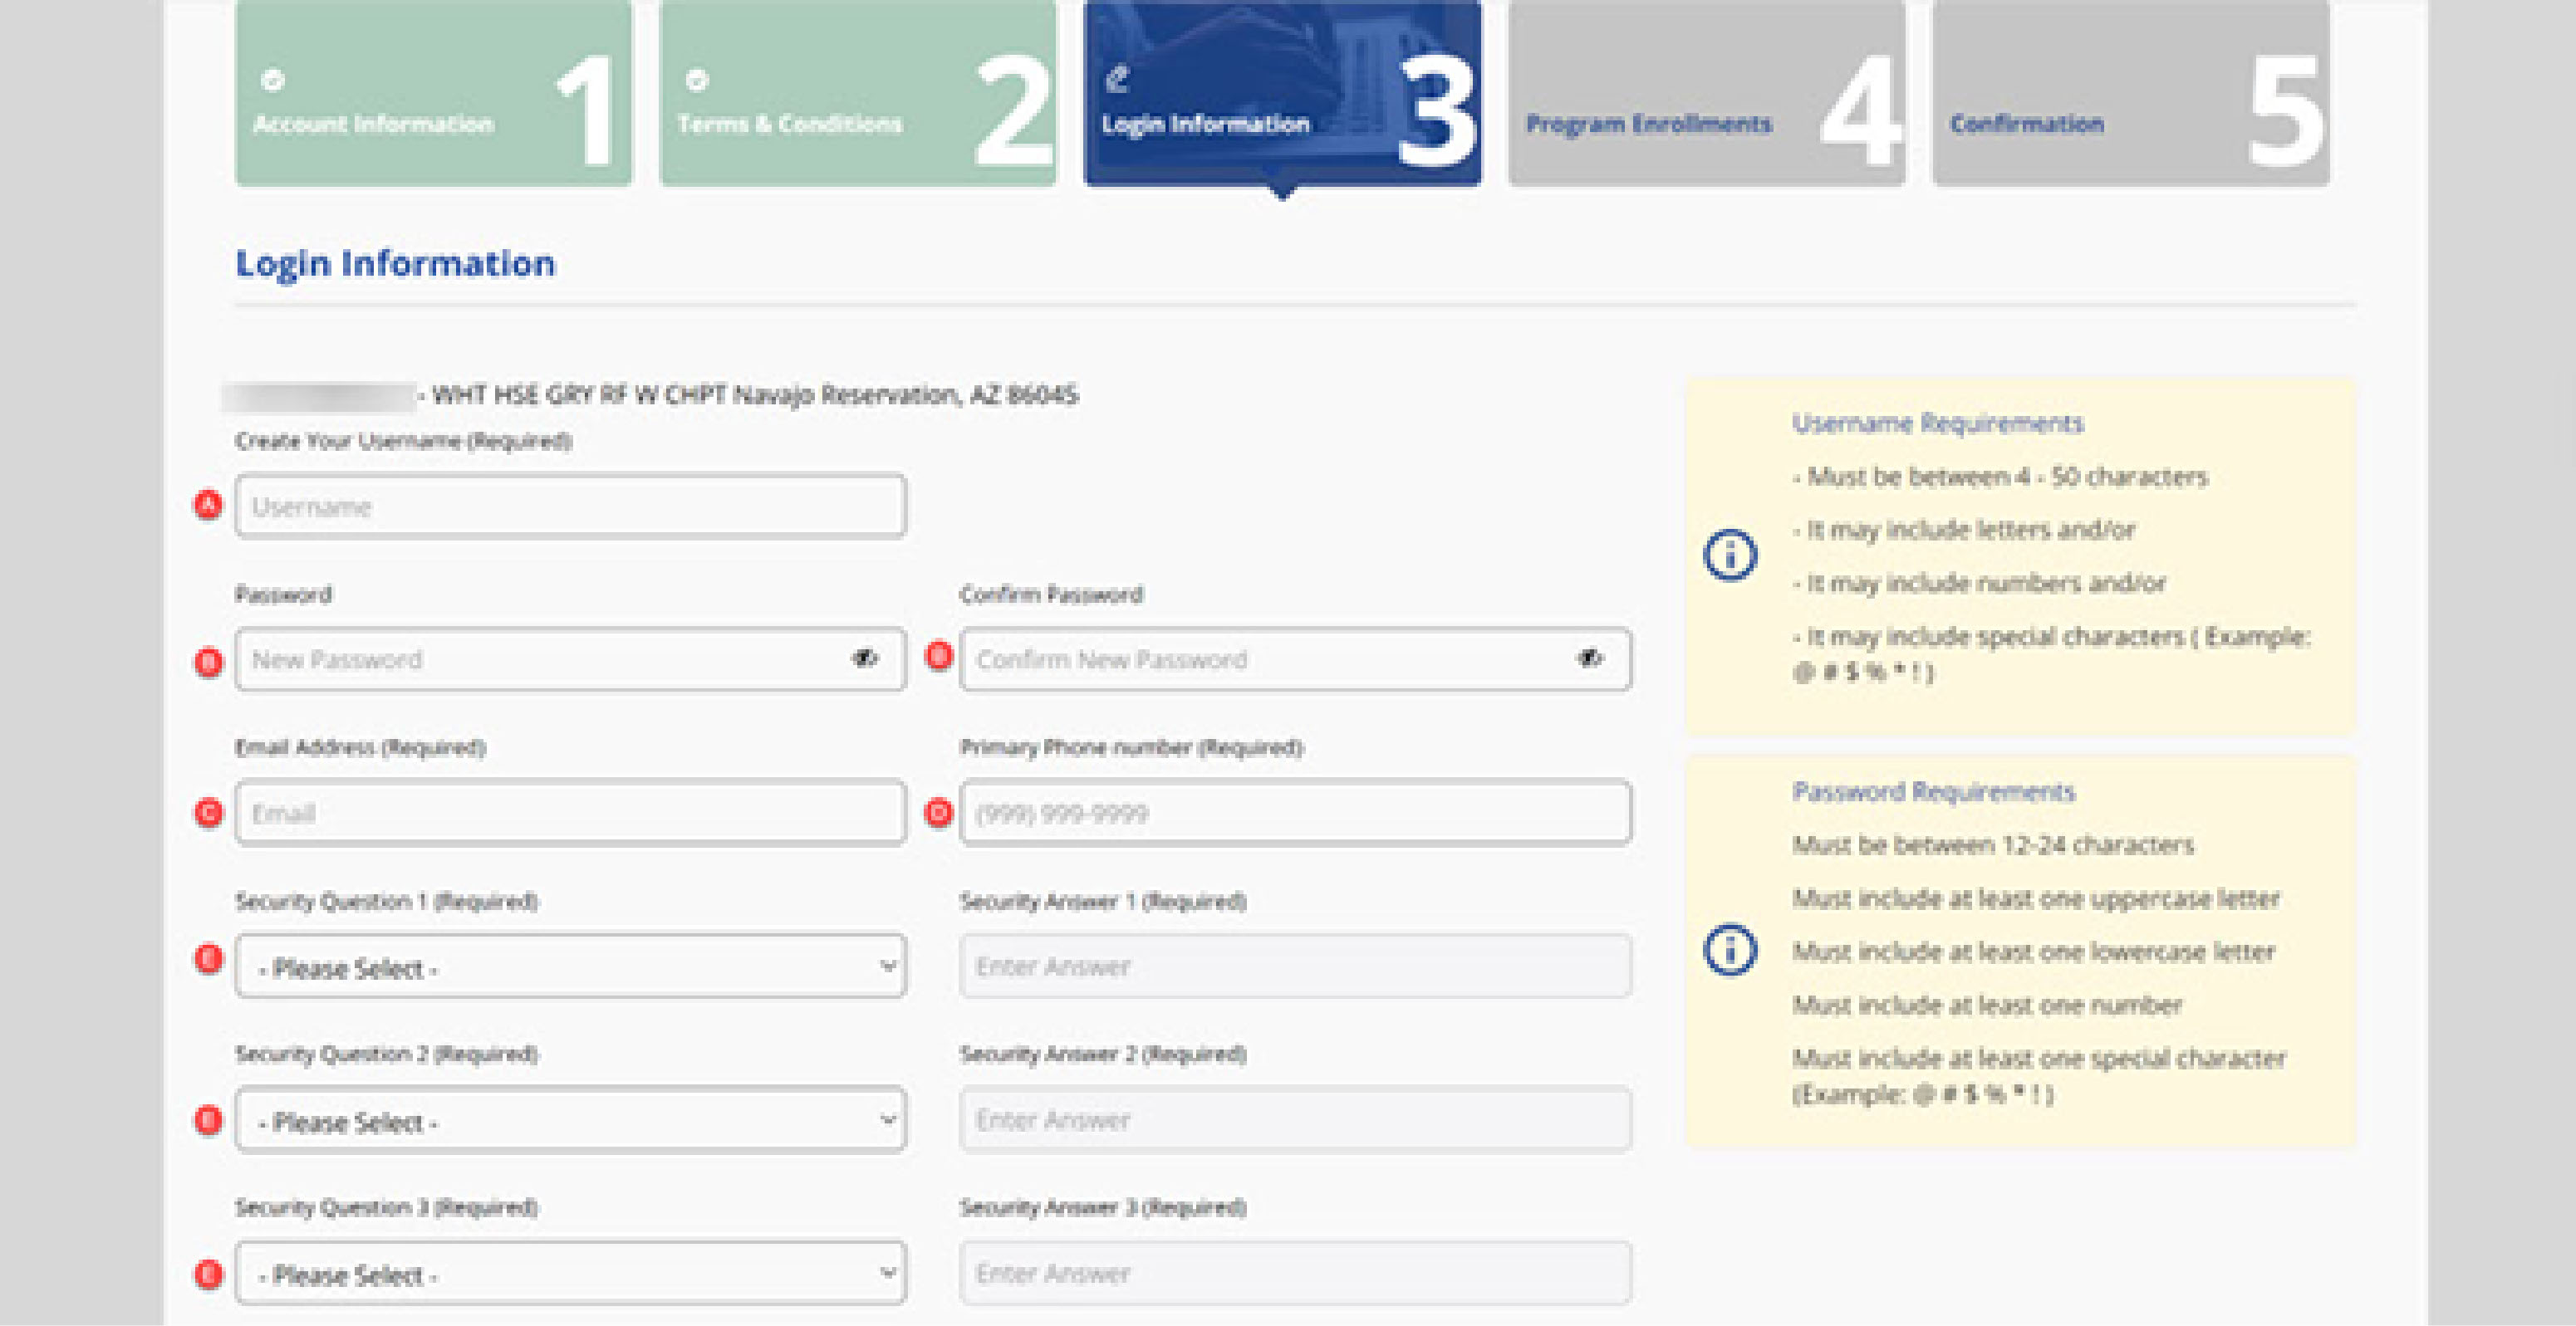Select Program Enrollments step 4 tab
Viewport: 2576px width, 1326px height.
pyautogui.click(x=1706, y=93)
